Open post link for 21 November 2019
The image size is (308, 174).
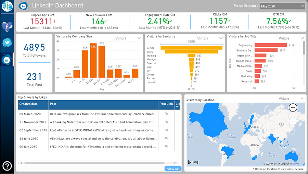coord(166,122)
